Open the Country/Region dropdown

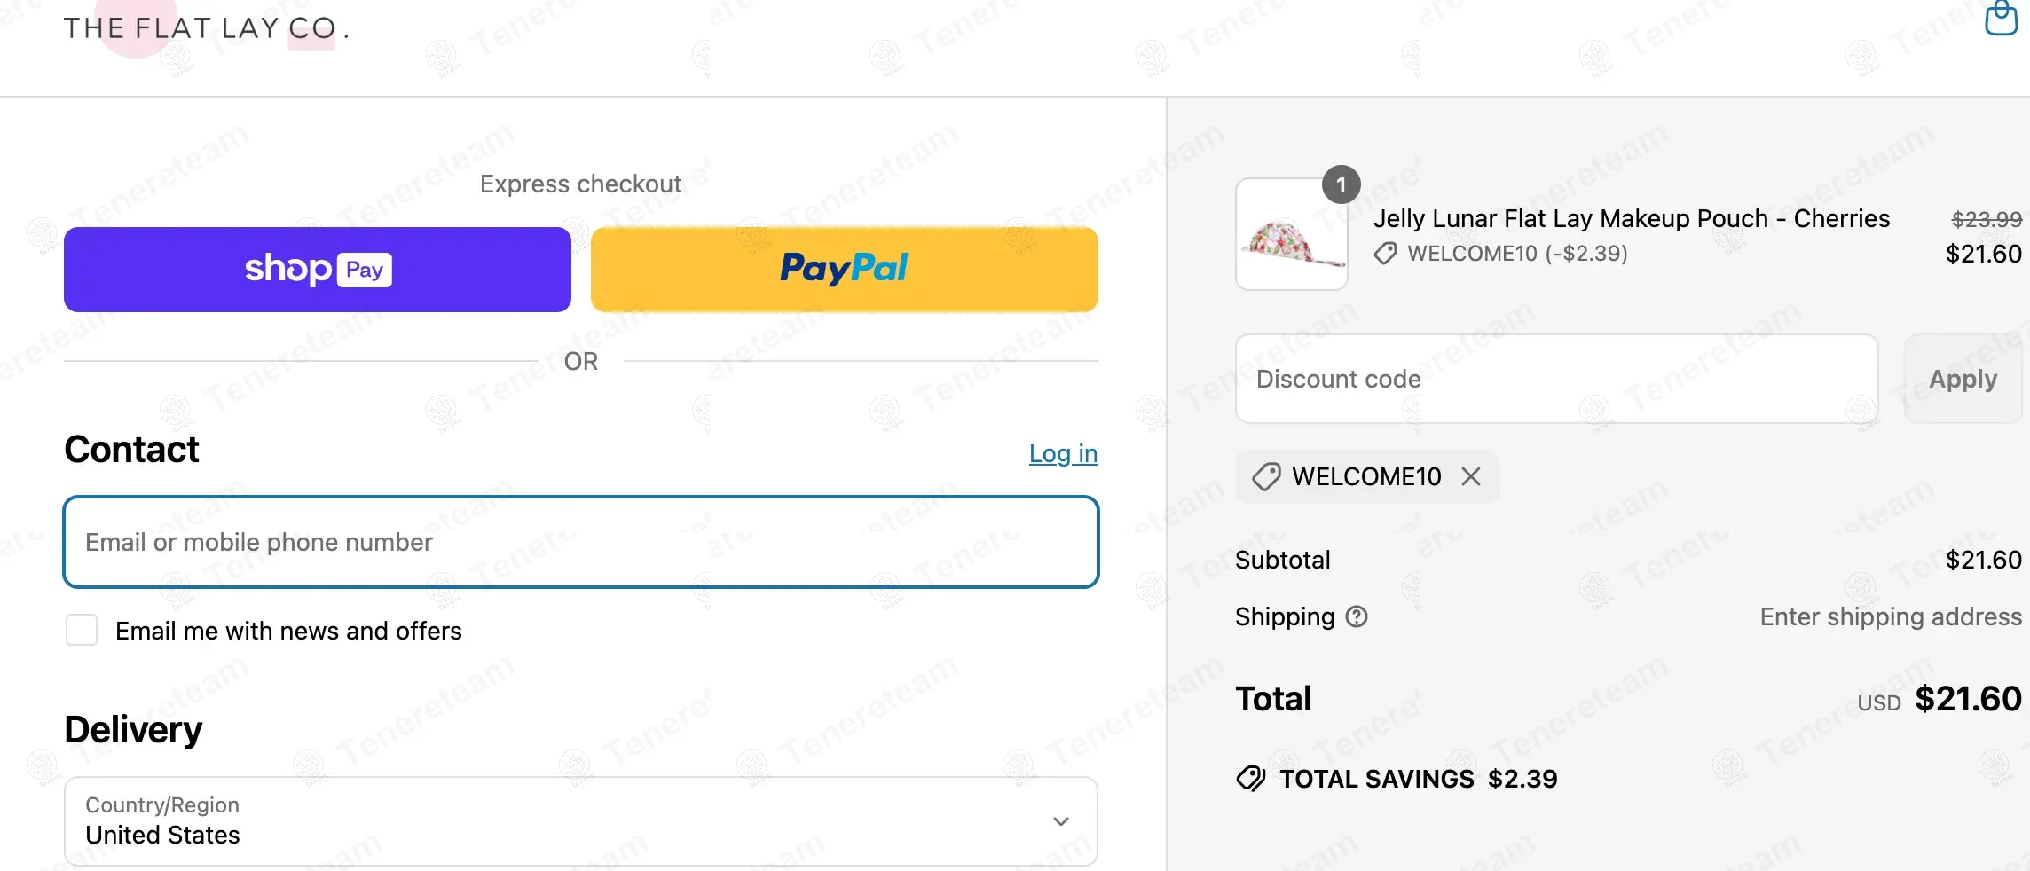click(580, 821)
